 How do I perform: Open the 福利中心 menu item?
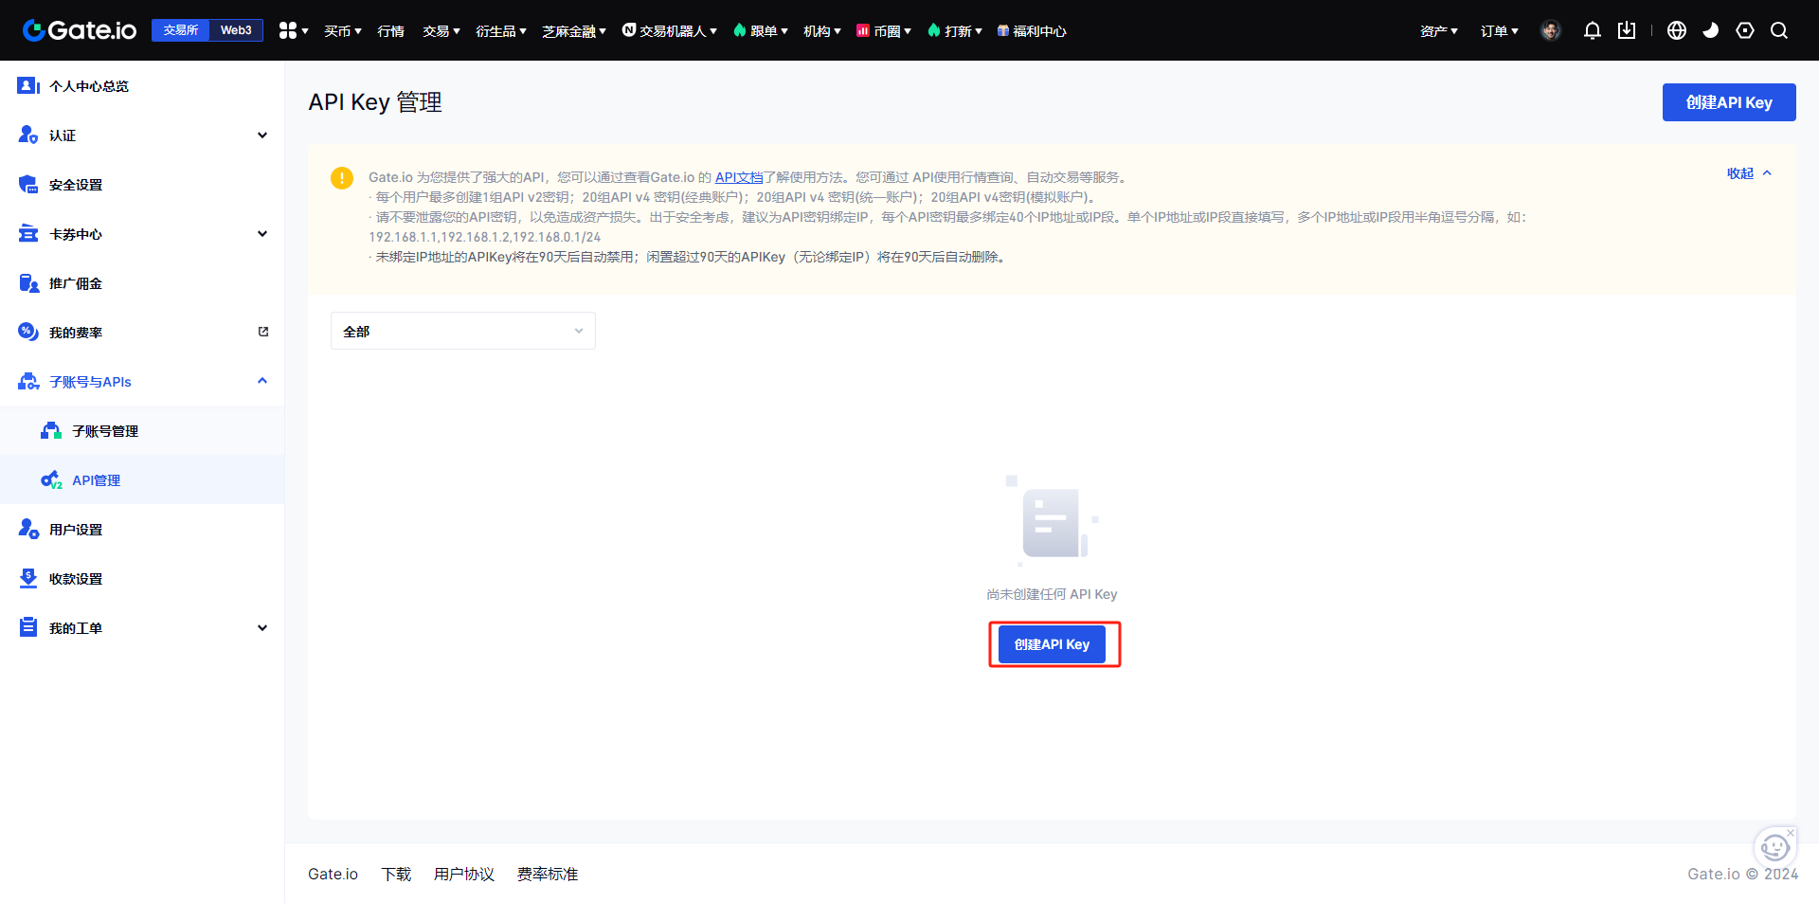[1032, 31]
